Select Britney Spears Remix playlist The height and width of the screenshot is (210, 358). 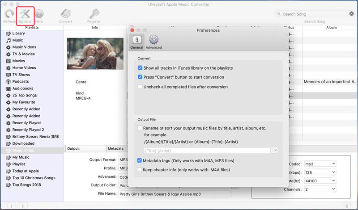(x=32, y=137)
